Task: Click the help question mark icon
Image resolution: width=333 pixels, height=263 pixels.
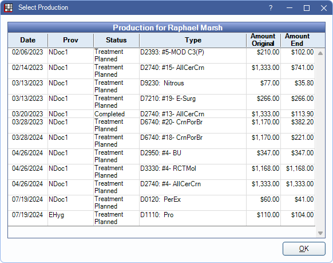Action: pyautogui.click(x=271, y=8)
